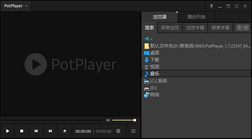Select the 简索 sub-tab
Viewport: 252px width, 139px height.
click(x=149, y=28)
